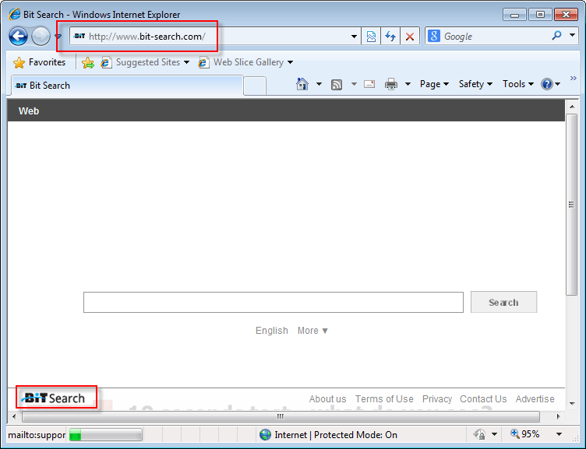Open Web Slice Gallery dropdown

pyautogui.click(x=245, y=62)
